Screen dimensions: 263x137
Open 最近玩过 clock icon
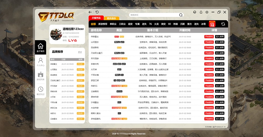(x=40, y=91)
